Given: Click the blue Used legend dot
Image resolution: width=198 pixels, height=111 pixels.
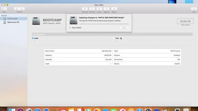Looking at the screenshot, I should click(x=33, y=38).
